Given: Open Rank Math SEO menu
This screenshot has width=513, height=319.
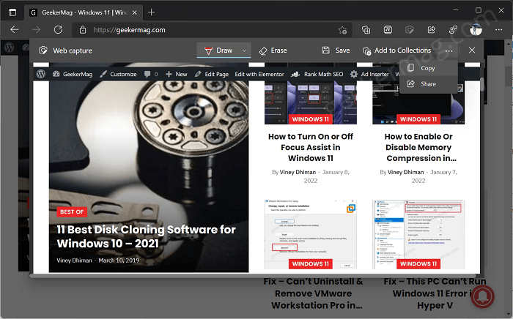Looking at the screenshot, I should (317, 74).
